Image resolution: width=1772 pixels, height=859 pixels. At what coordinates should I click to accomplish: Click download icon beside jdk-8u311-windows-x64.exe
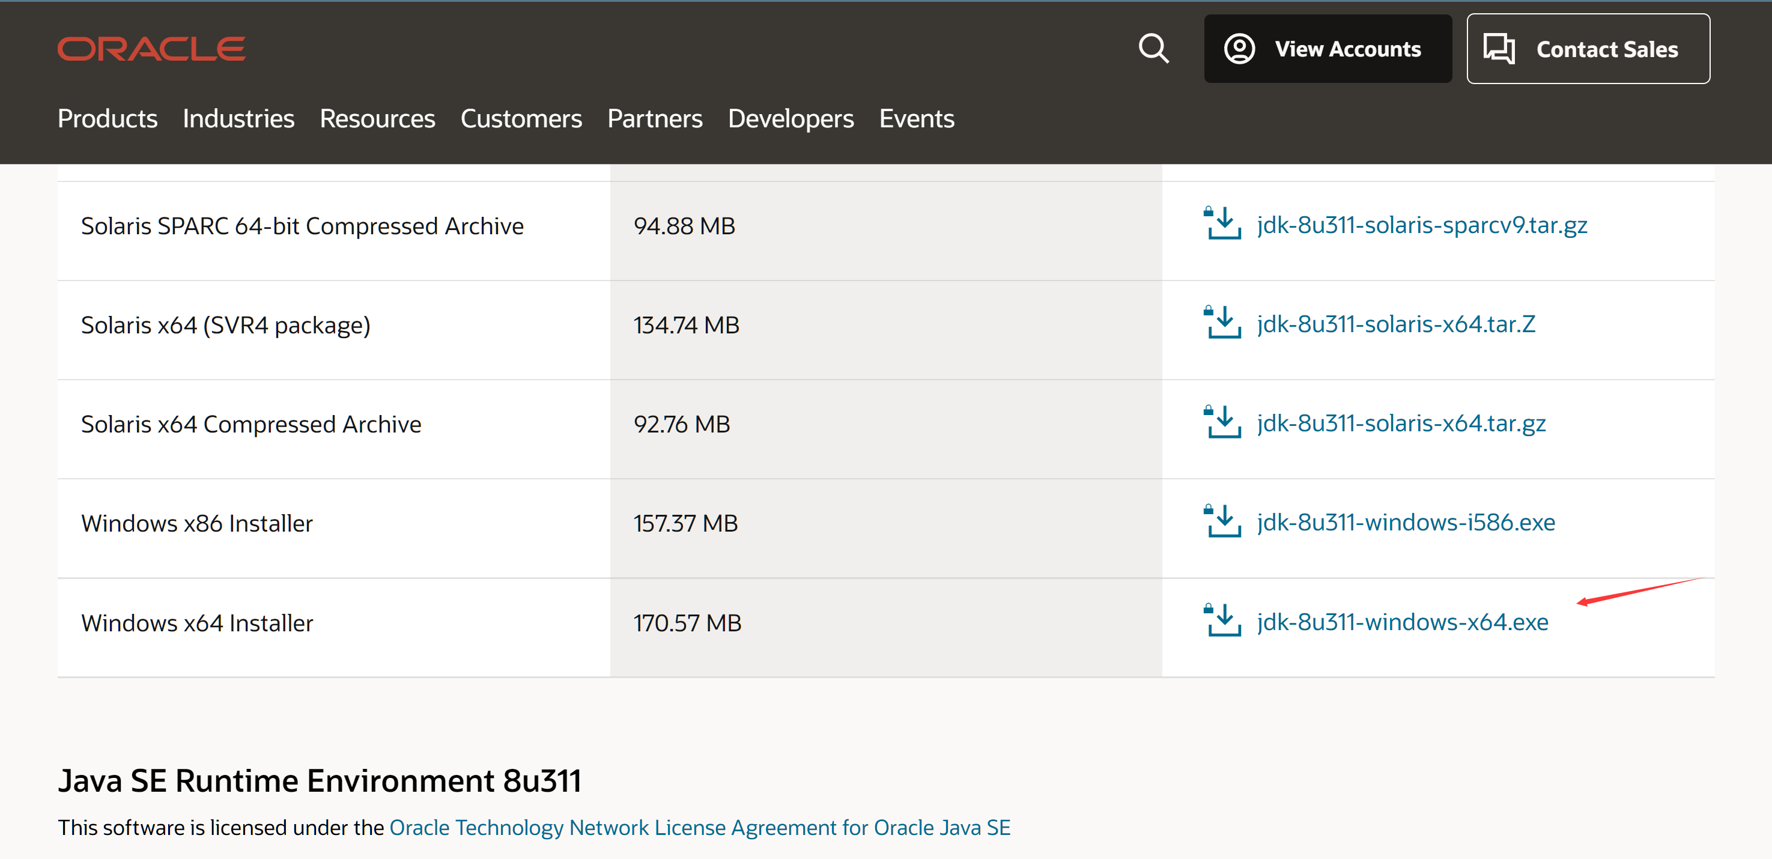click(1224, 622)
